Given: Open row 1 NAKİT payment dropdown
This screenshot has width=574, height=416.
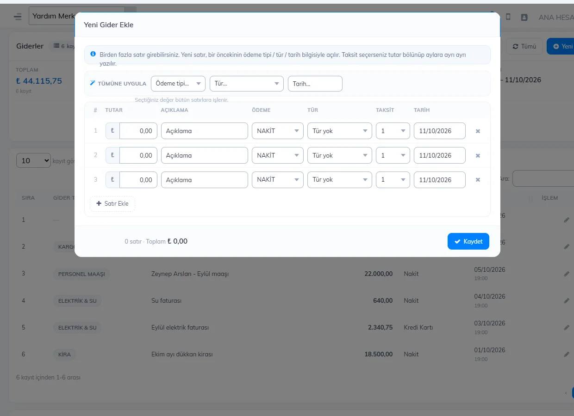Looking at the screenshot, I should tap(278, 131).
